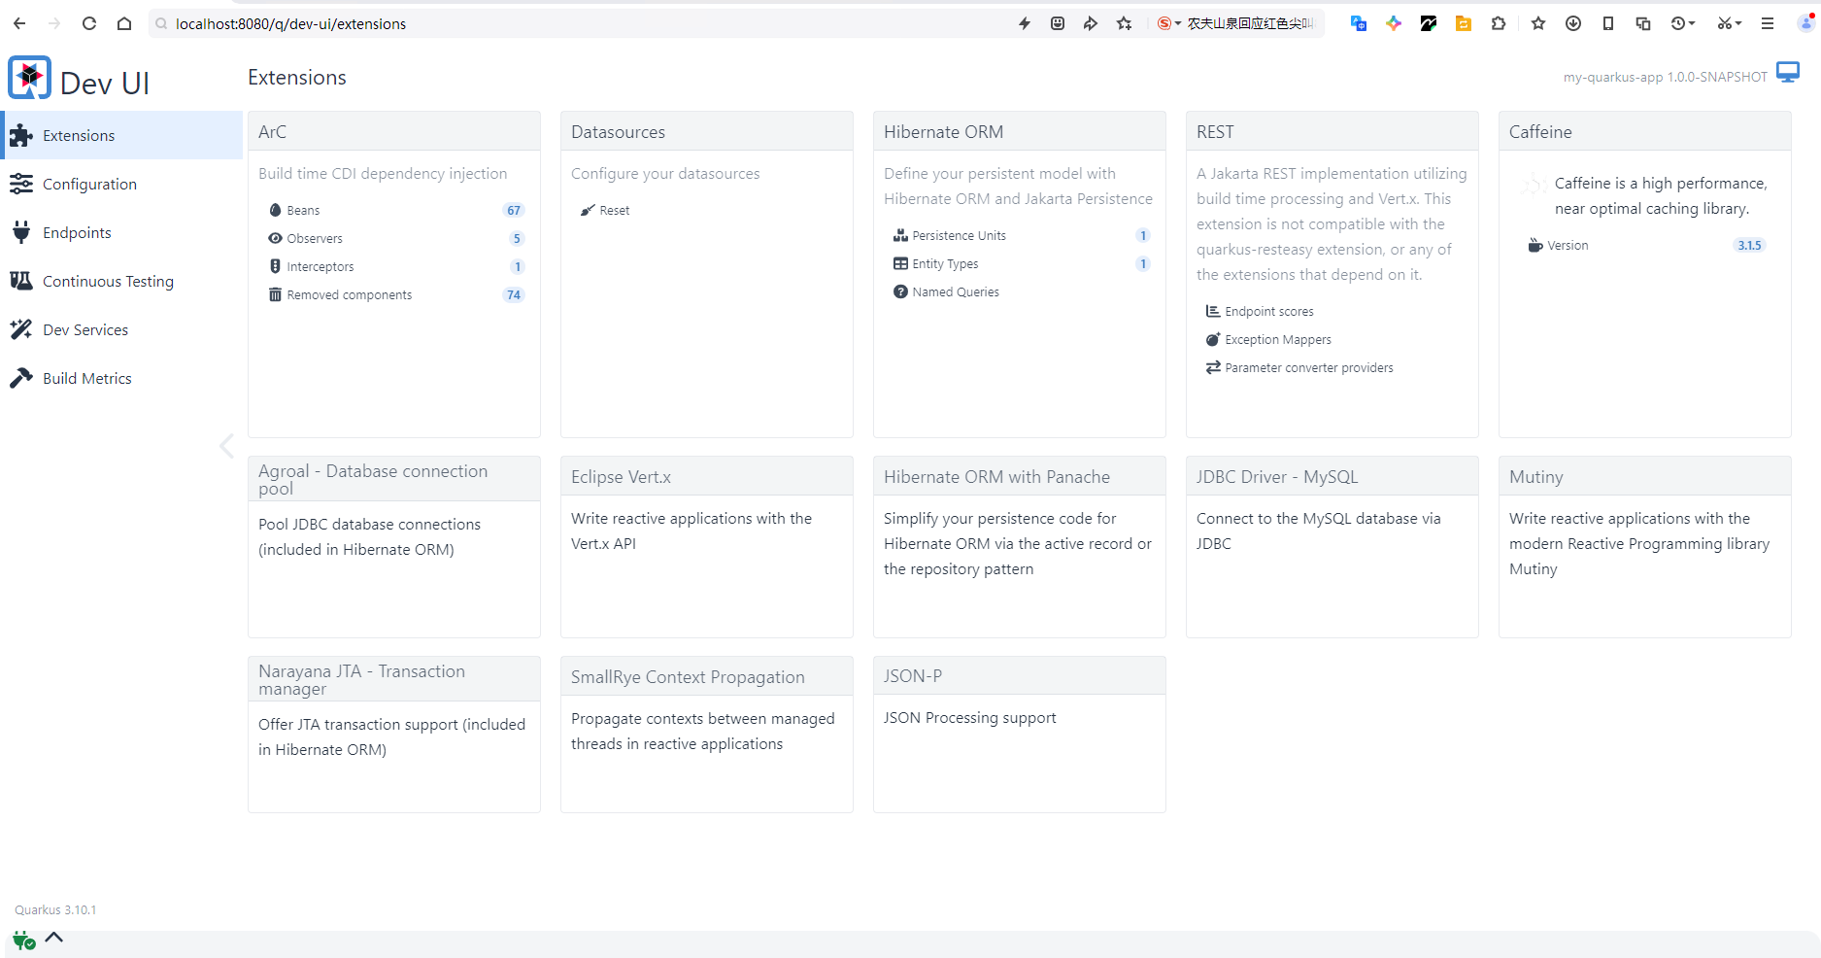Collapse the sidebar with the left chevron
The image size is (1821, 958).
(x=226, y=446)
